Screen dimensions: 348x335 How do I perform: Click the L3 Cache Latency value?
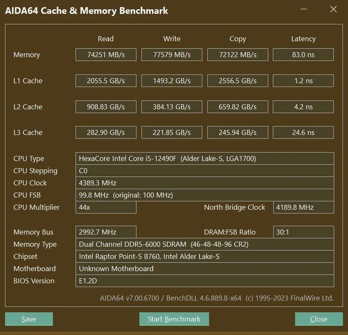[303, 132]
